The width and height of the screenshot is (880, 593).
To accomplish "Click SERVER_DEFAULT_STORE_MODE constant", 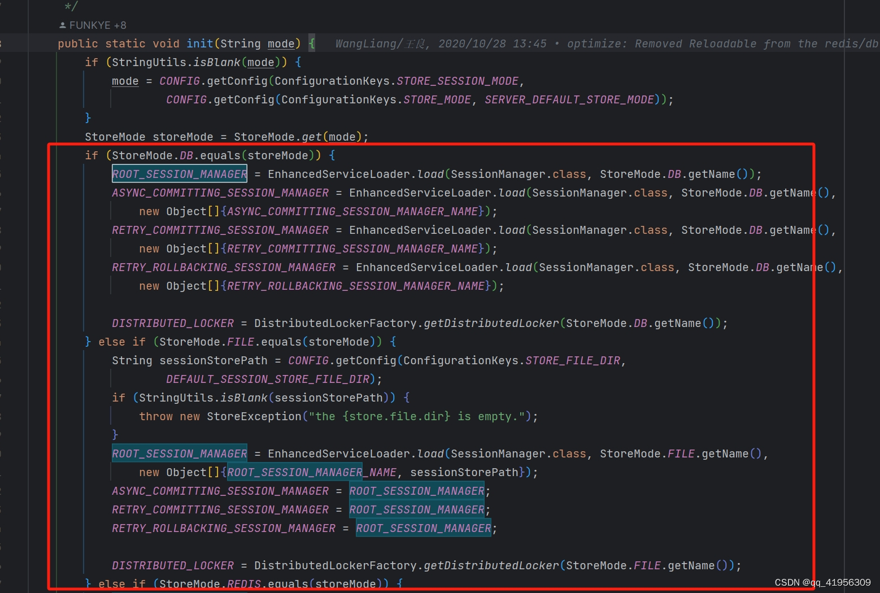I will [x=569, y=99].
